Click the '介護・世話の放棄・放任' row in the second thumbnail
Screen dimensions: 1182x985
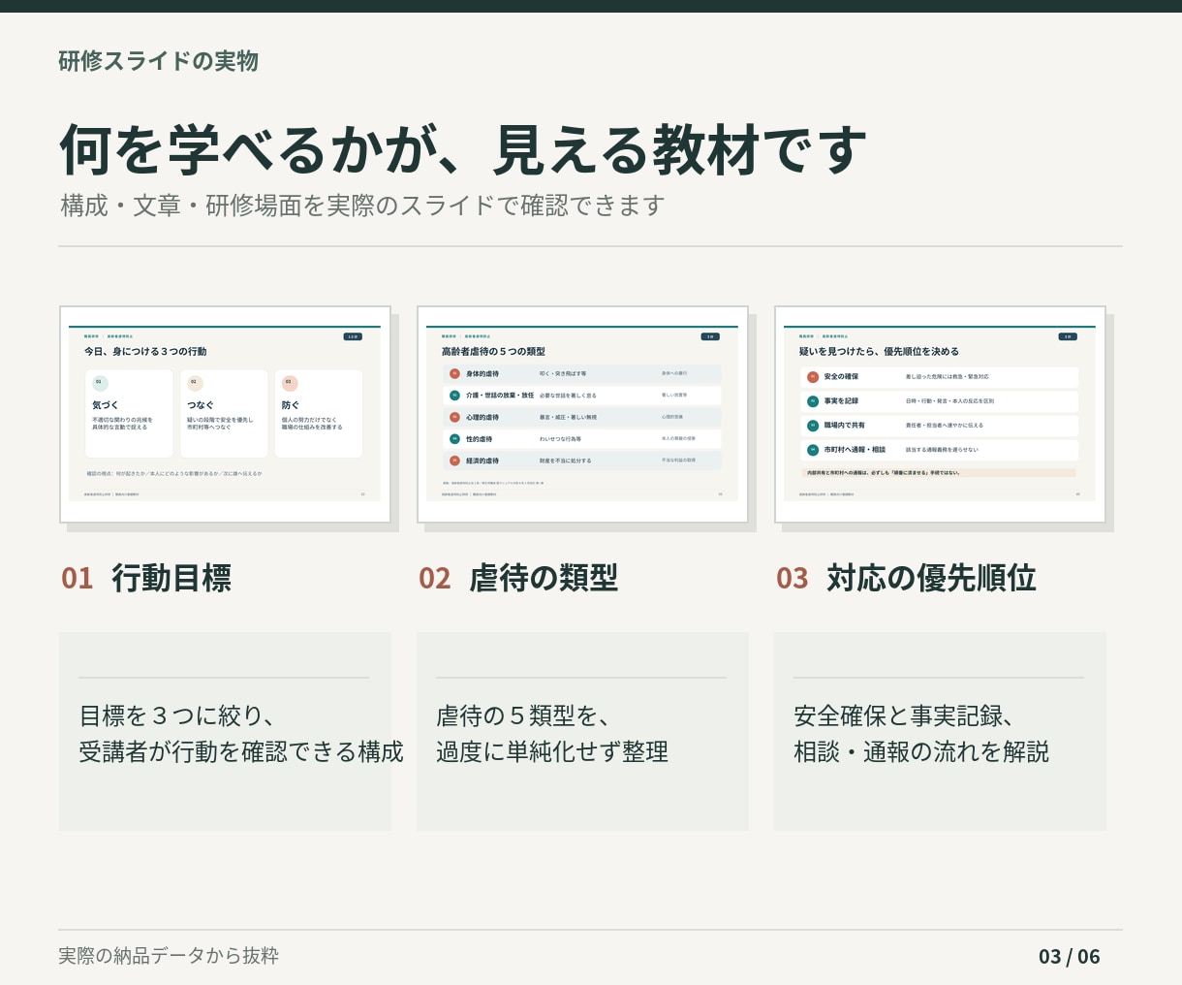pyautogui.click(x=582, y=396)
